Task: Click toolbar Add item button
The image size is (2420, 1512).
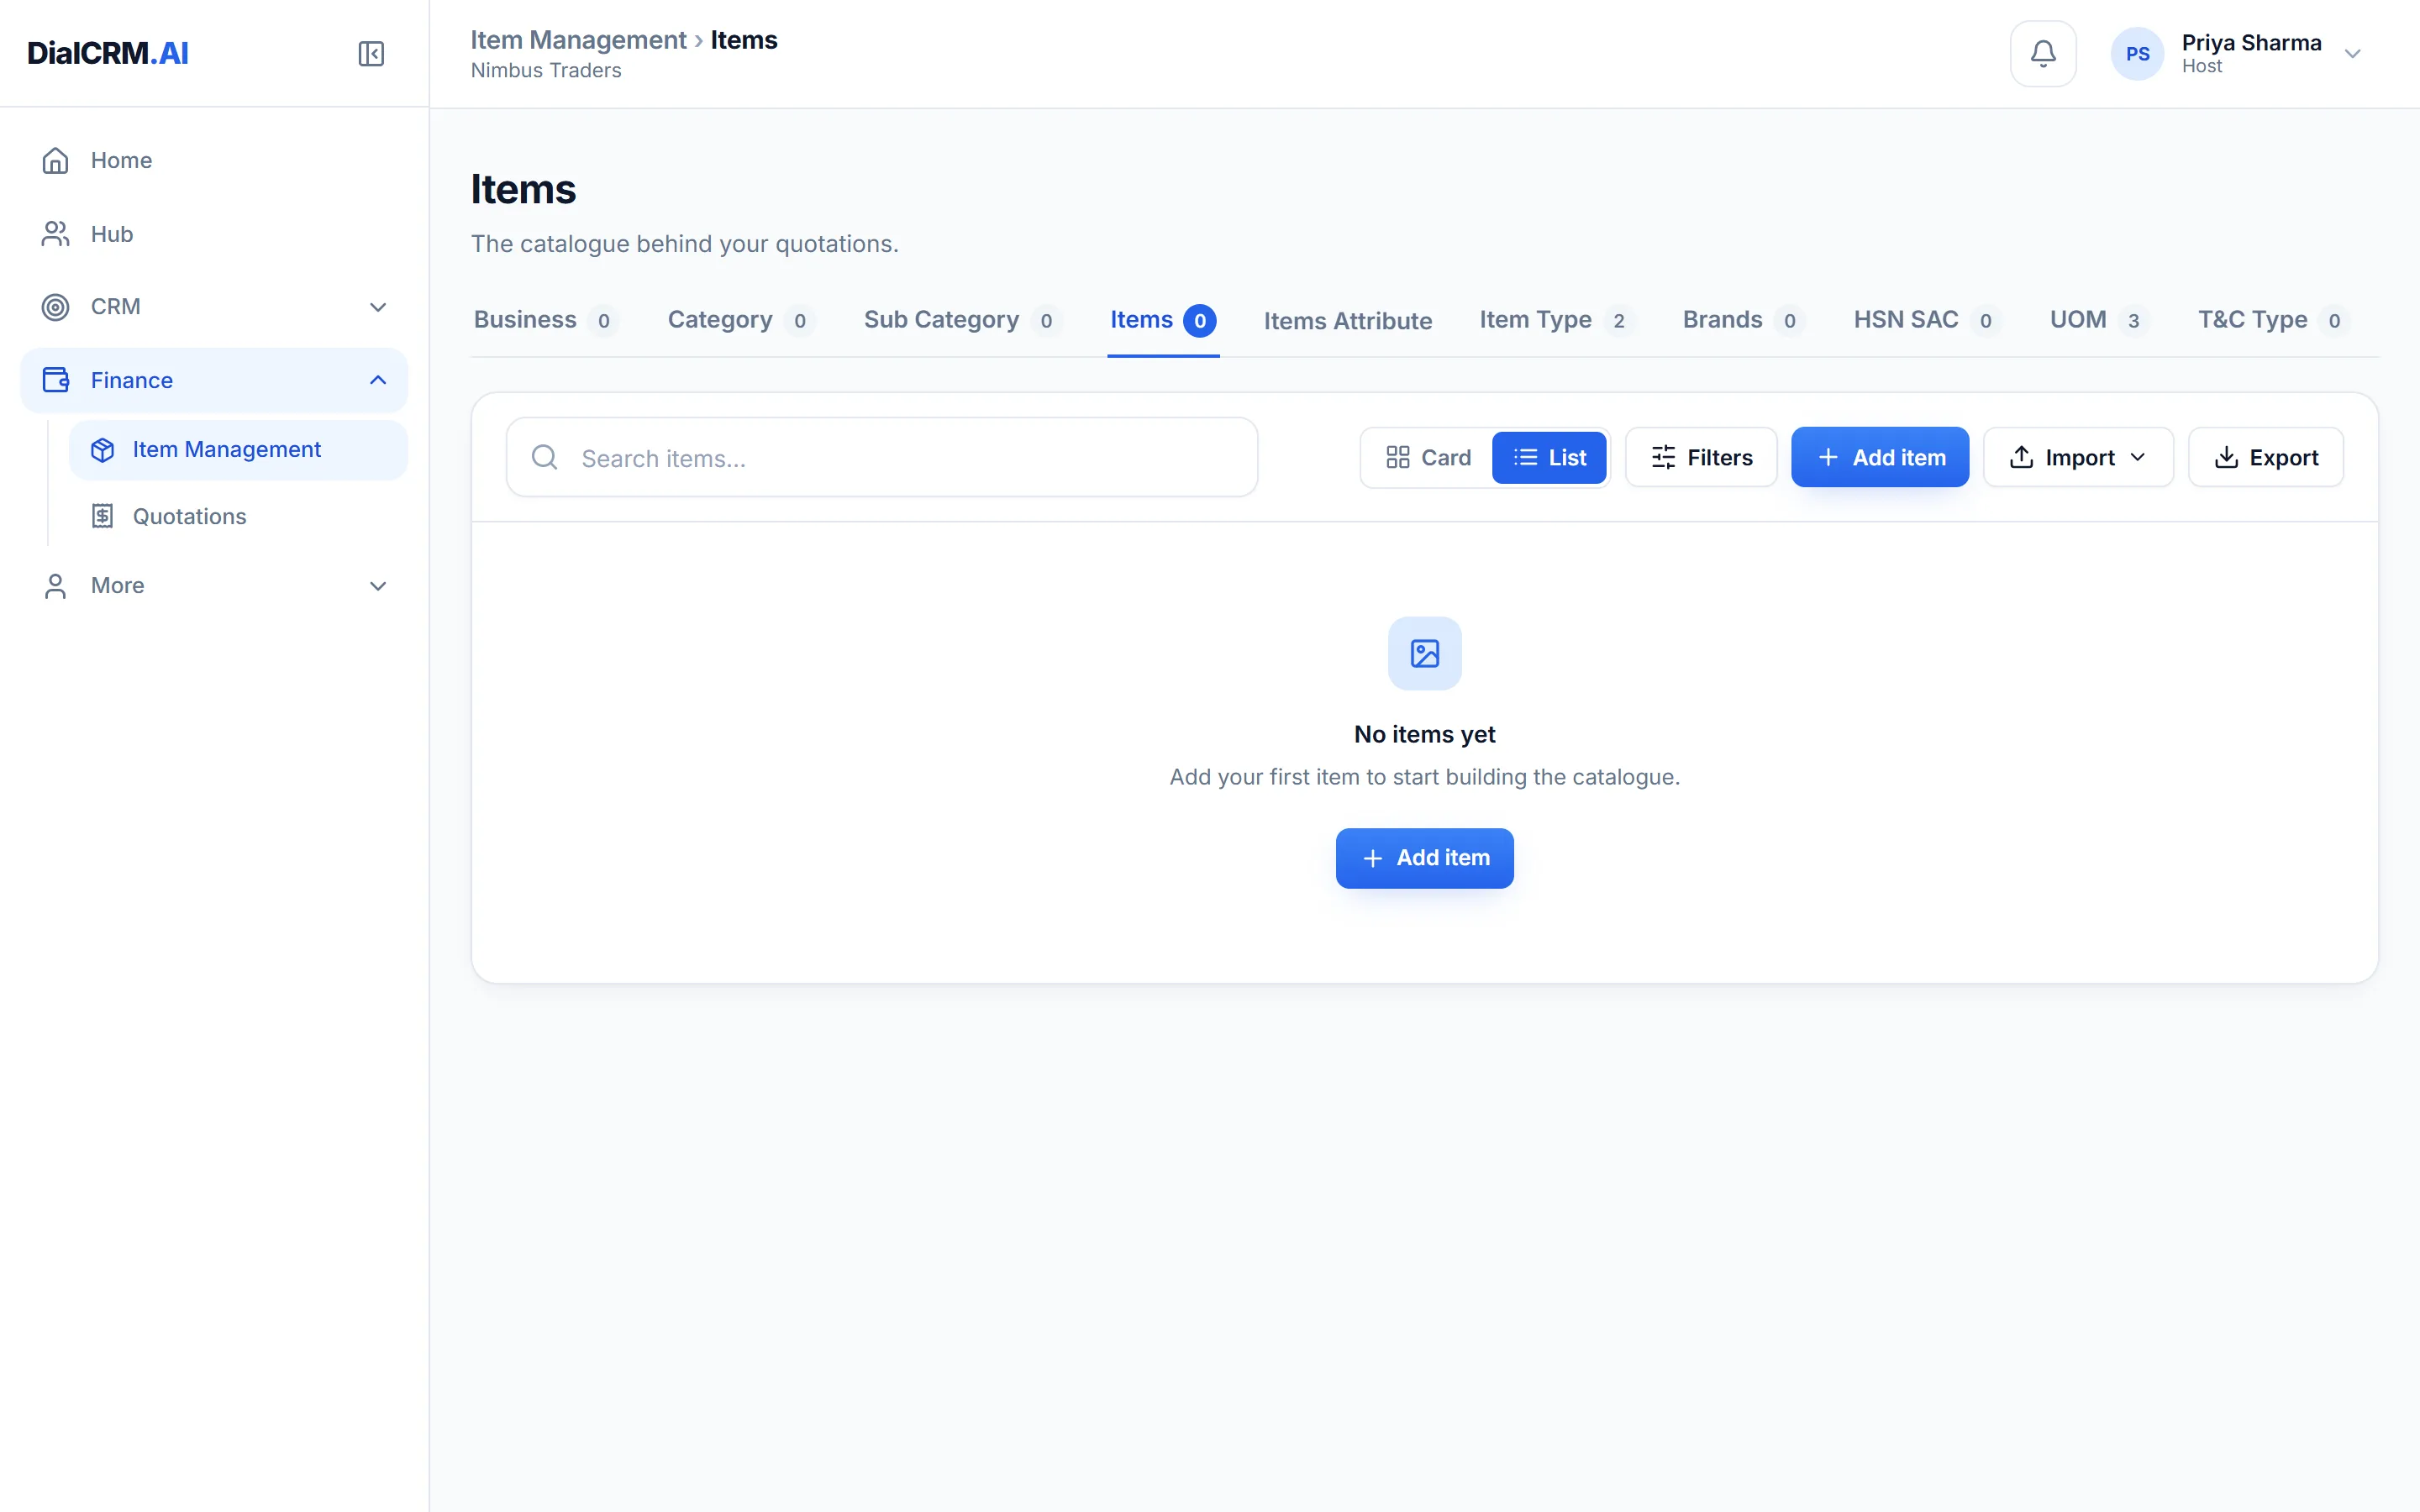Action: tap(1880, 457)
